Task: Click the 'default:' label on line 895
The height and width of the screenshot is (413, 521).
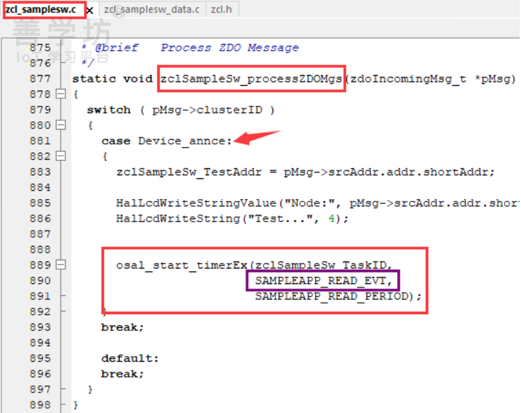Action: 130,358
